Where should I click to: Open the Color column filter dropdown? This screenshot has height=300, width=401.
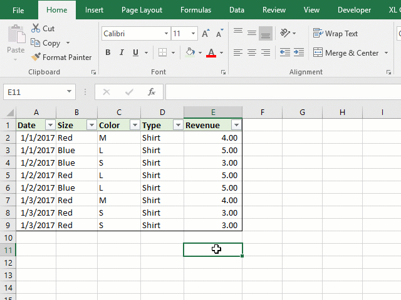click(x=134, y=125)
